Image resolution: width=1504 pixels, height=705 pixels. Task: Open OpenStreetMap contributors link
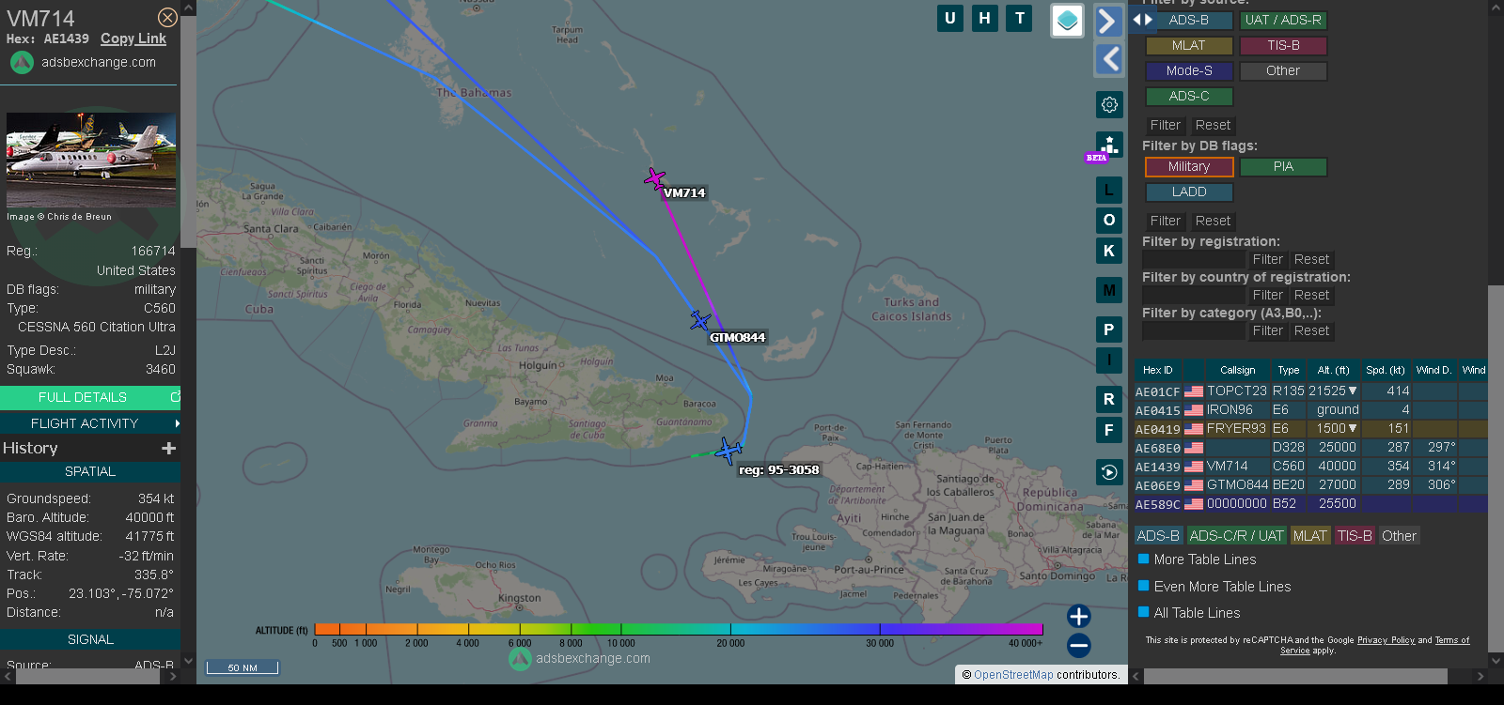[1013, 674]
